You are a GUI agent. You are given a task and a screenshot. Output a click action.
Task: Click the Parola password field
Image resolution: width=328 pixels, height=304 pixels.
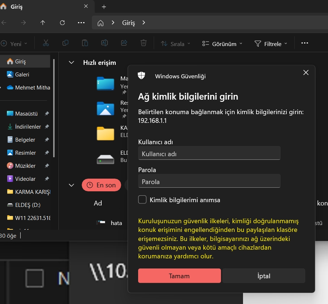pos(209,181)
